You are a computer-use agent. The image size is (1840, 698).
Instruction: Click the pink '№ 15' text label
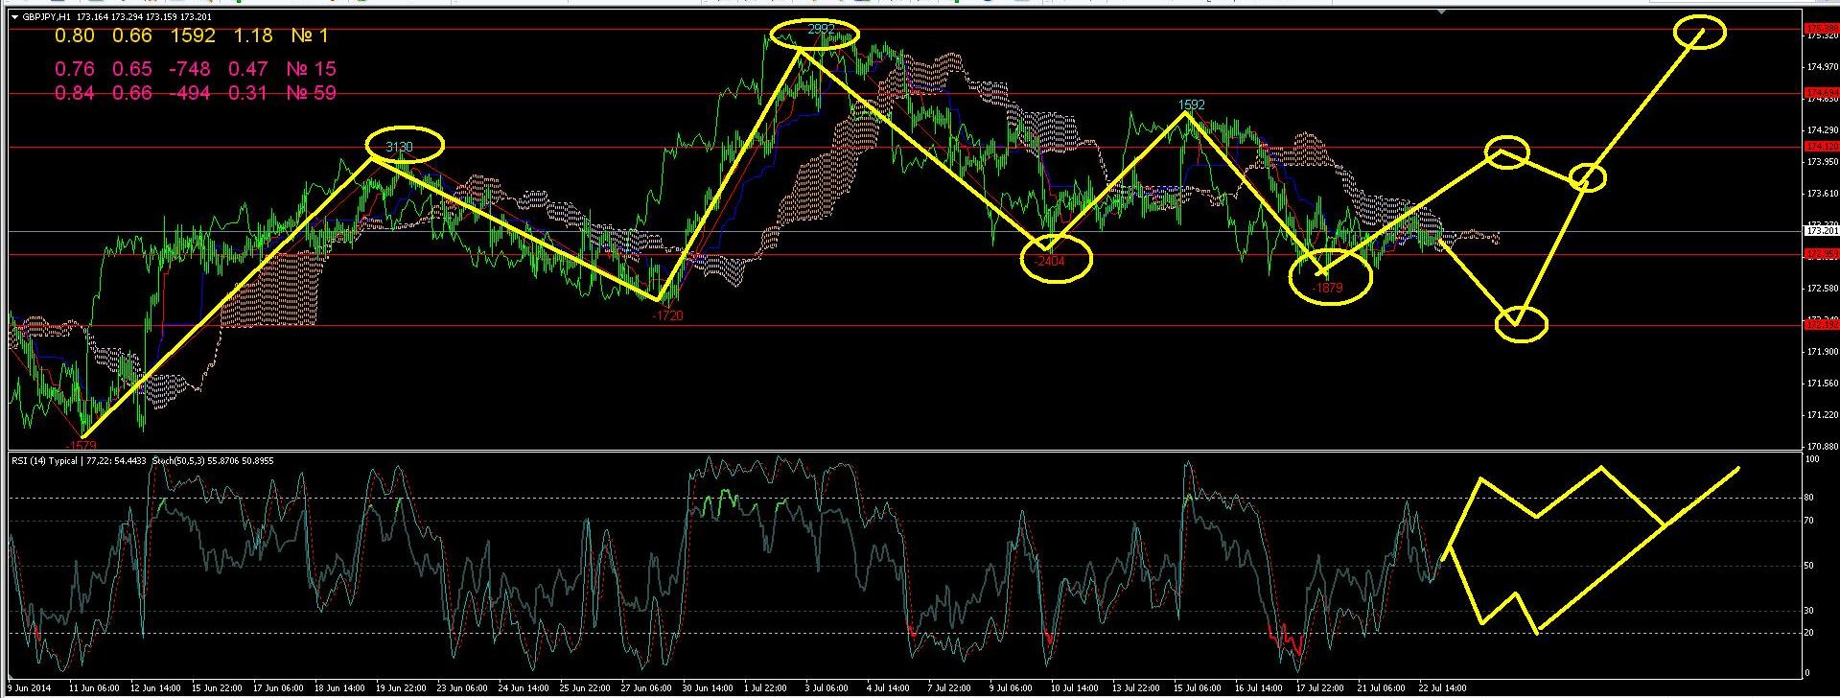pyautogui.click(x=311, y=69)
